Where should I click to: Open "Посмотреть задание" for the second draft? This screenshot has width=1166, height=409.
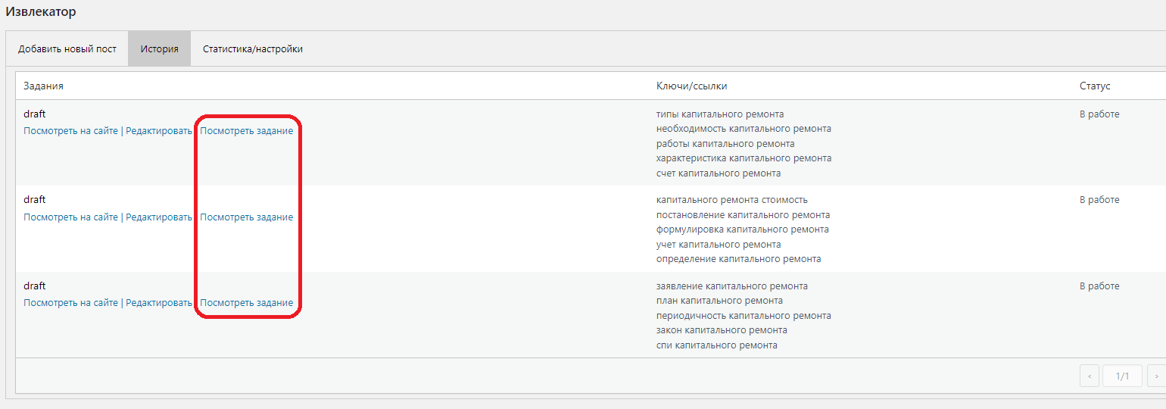(246, 217)
